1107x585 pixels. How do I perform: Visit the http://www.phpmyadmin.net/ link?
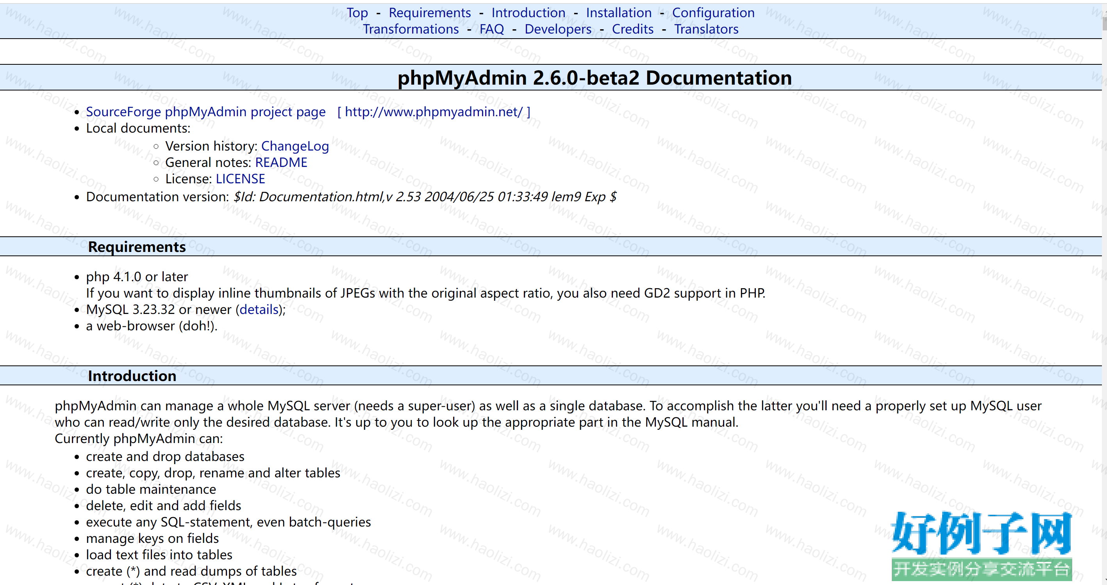(x=434, y=112)
